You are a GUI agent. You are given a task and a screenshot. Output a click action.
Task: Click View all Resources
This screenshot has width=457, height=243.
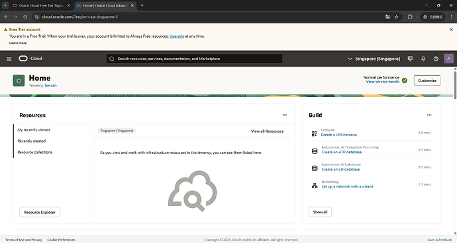coord(268,131)
